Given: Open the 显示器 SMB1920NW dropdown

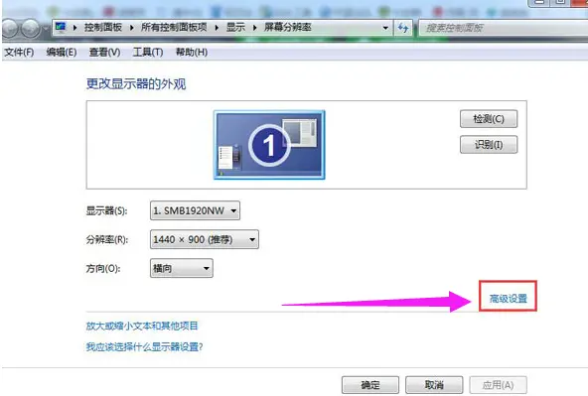Looking at the screenshot, I should 195,210.
